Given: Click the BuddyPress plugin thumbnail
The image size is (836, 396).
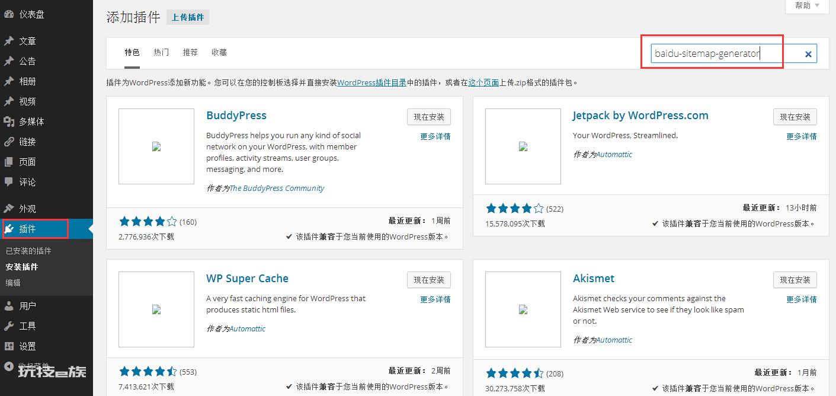Looking at the screenshot, I should (x=156, y=146).
